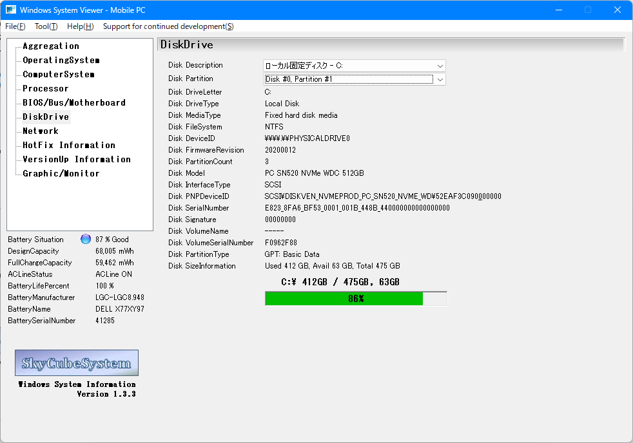
Task: Click the blue battery status indicator icon
Action: 86,240
